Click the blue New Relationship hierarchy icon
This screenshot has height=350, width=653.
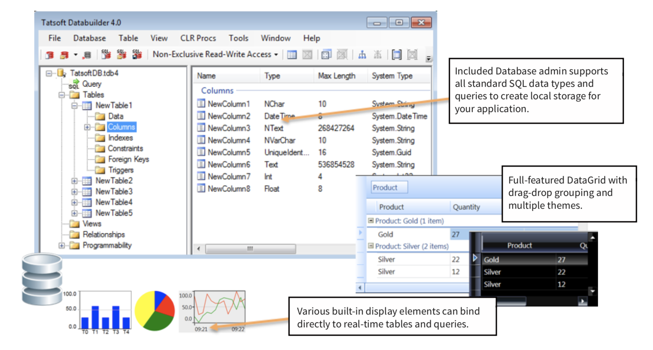(362, 55)
